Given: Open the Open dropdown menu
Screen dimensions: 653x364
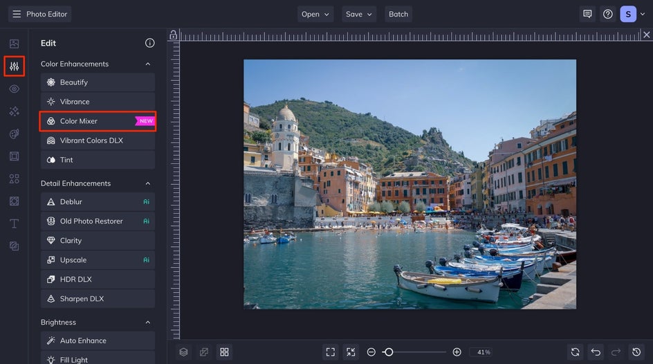Looking at the screenshot, I should point(315,14).
